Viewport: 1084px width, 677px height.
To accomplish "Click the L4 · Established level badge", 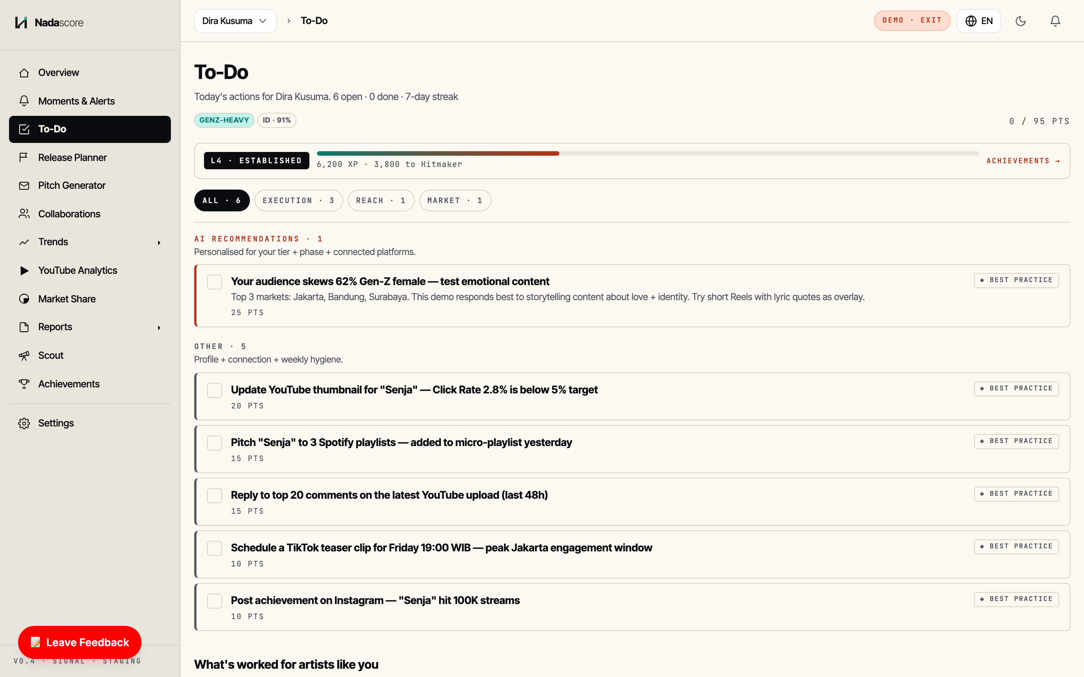I will click(x=257, y=161).
